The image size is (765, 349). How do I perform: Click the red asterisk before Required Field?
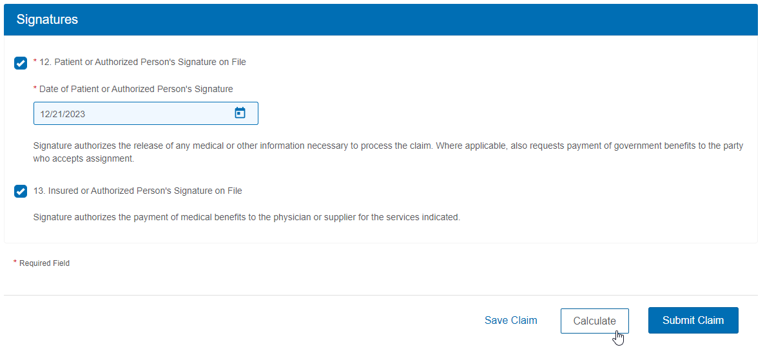point(15,263)
